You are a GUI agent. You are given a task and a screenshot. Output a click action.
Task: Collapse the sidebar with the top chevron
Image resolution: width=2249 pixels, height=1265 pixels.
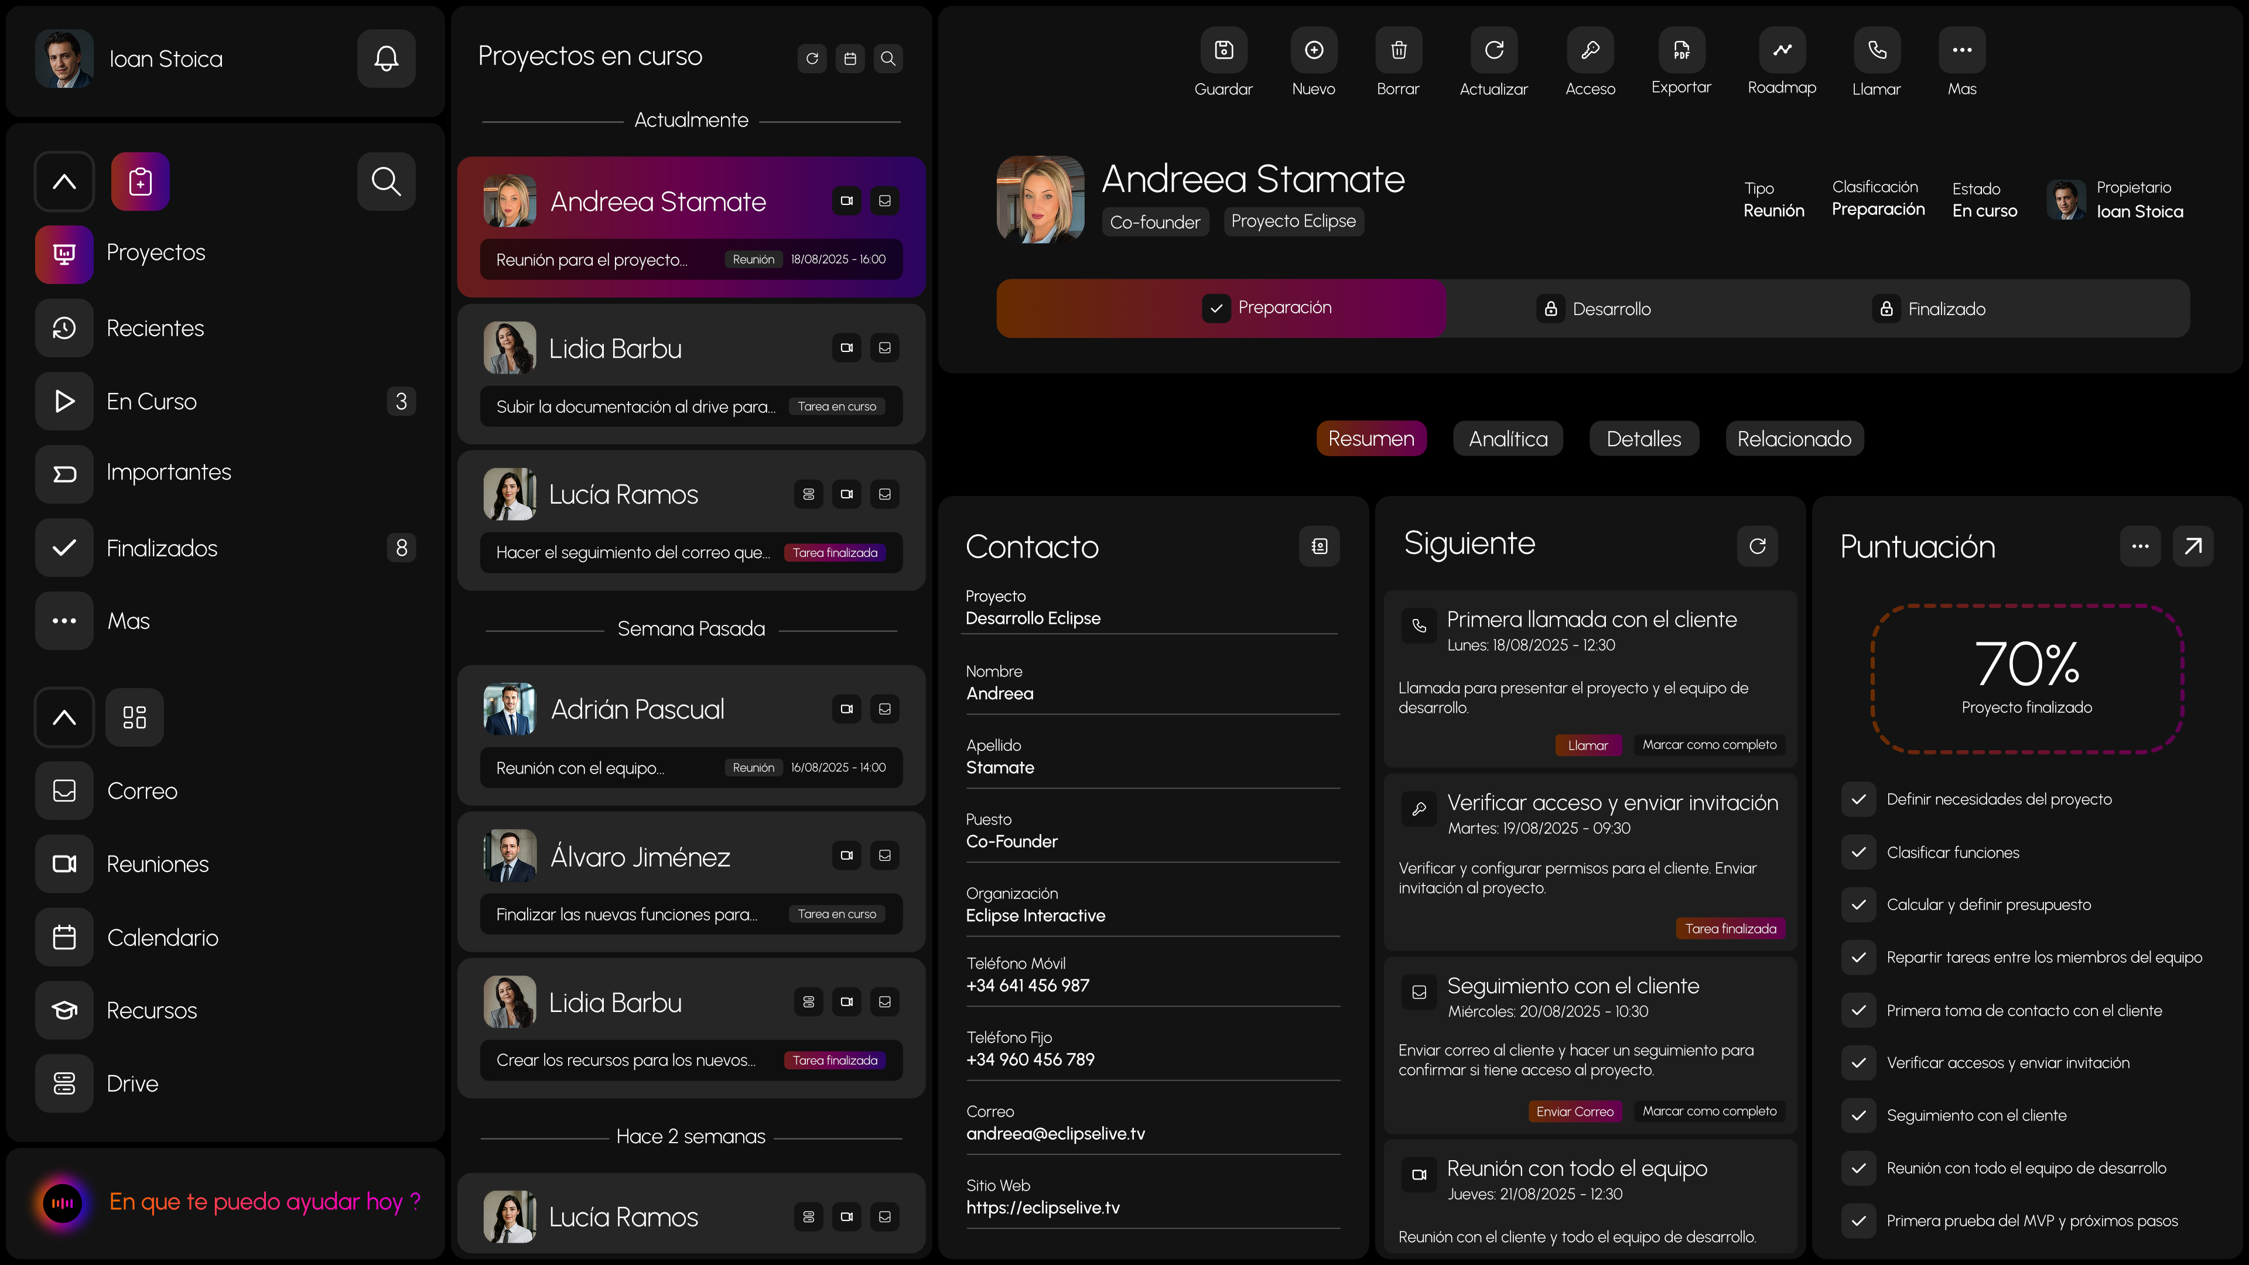[64, 181]
